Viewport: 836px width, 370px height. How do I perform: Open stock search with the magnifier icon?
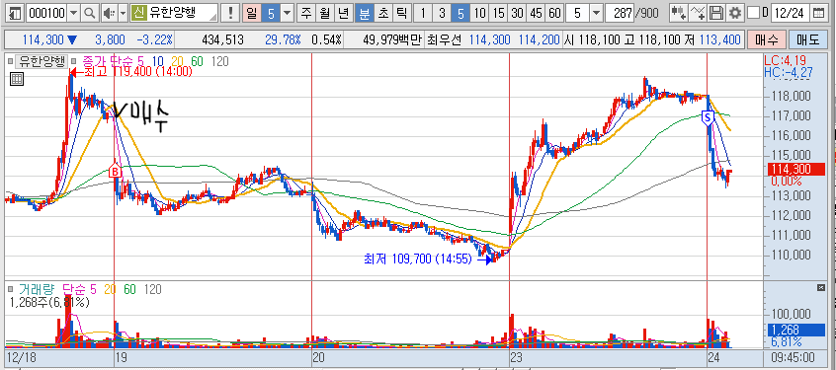(x=90, y=13)
